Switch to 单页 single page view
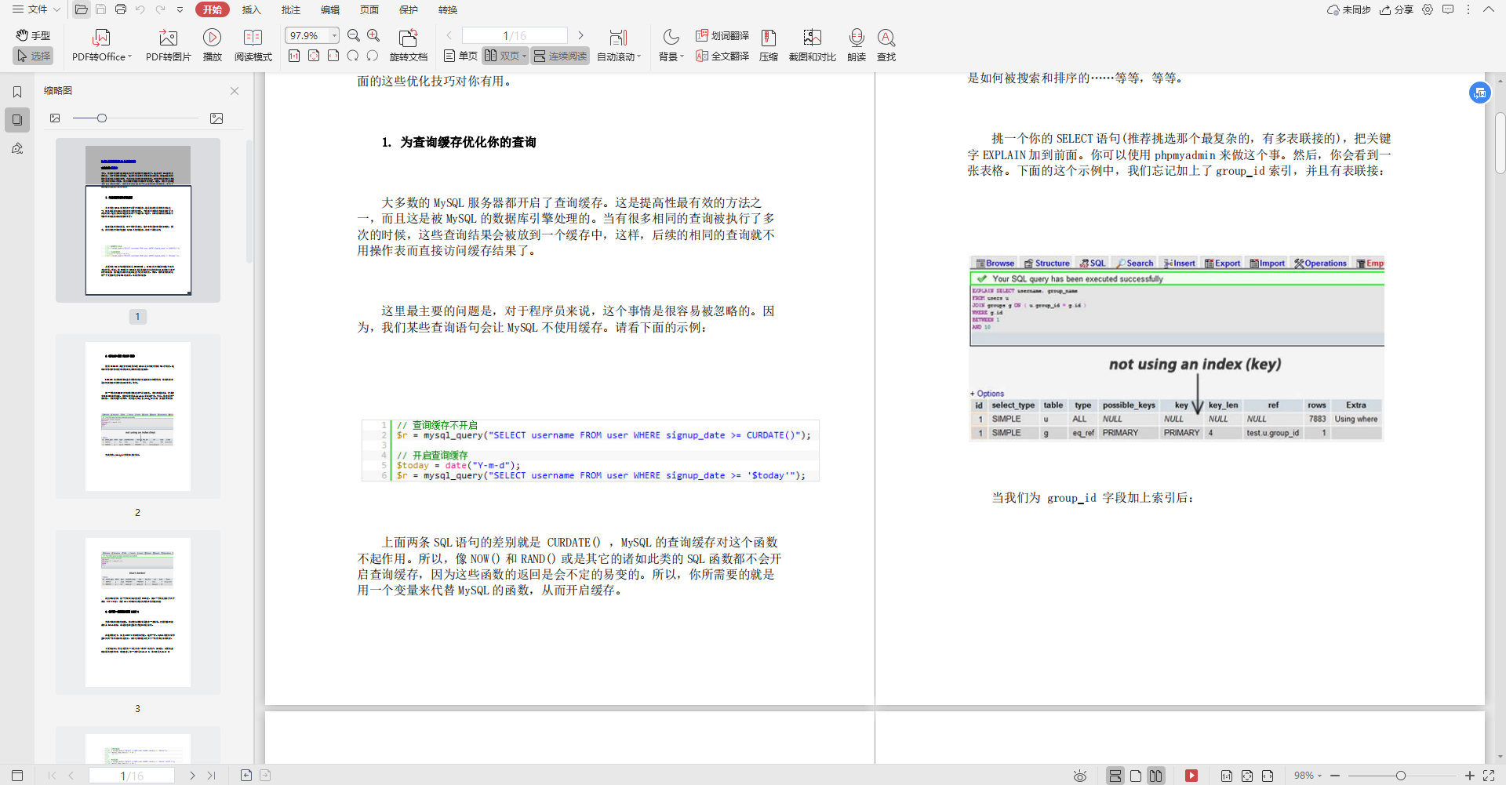Viewport: 1506px width, 785px height. [460, 56]
